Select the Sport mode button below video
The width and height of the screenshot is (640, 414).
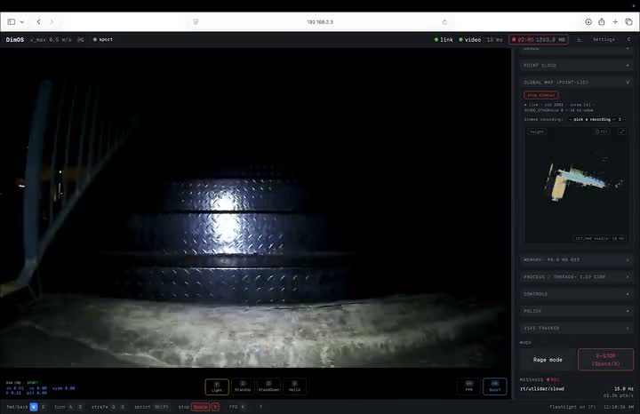click(495, 386)
